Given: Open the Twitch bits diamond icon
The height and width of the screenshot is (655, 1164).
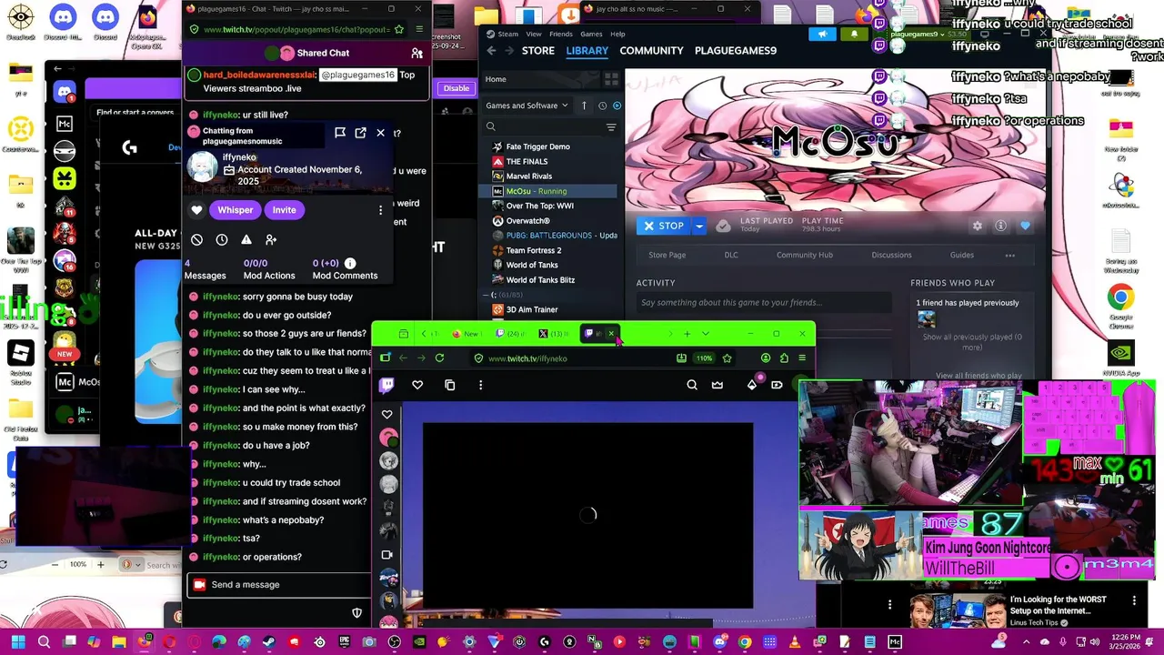Looking at the screenshot, I should click(752, 386).
